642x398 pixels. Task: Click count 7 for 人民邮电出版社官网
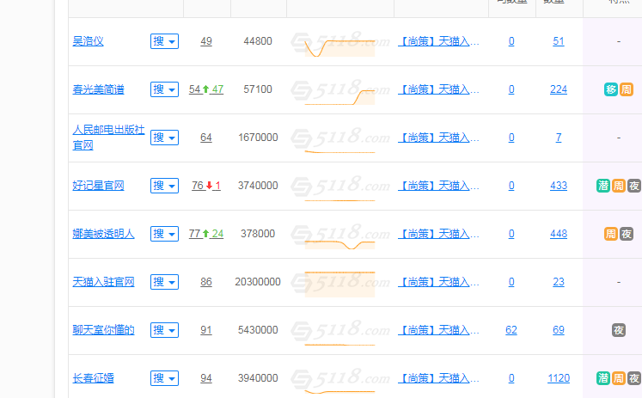pos(559,138)
